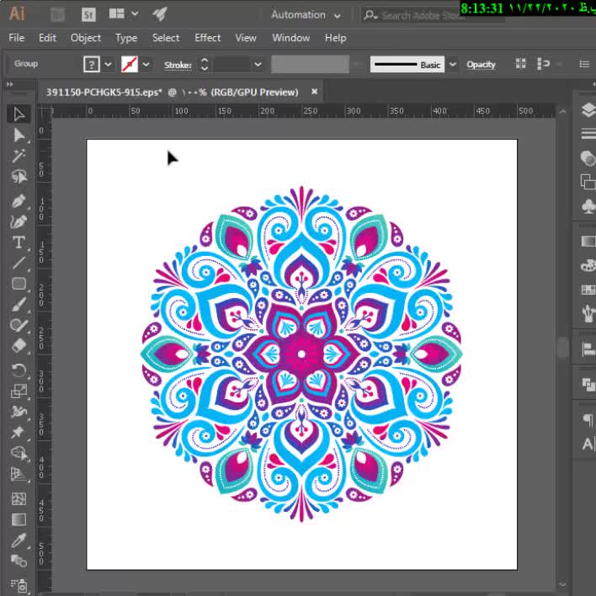The height and width of the screenshot is (596, 596).
Task: Select the Magic Wand tool
Action: pyautogui.click(x=19, y=156)
